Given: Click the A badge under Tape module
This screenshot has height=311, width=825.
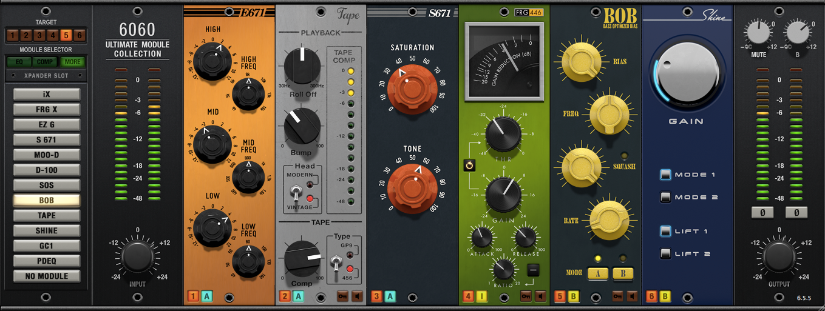Looking at the screenshot, I should pos(299,296).
